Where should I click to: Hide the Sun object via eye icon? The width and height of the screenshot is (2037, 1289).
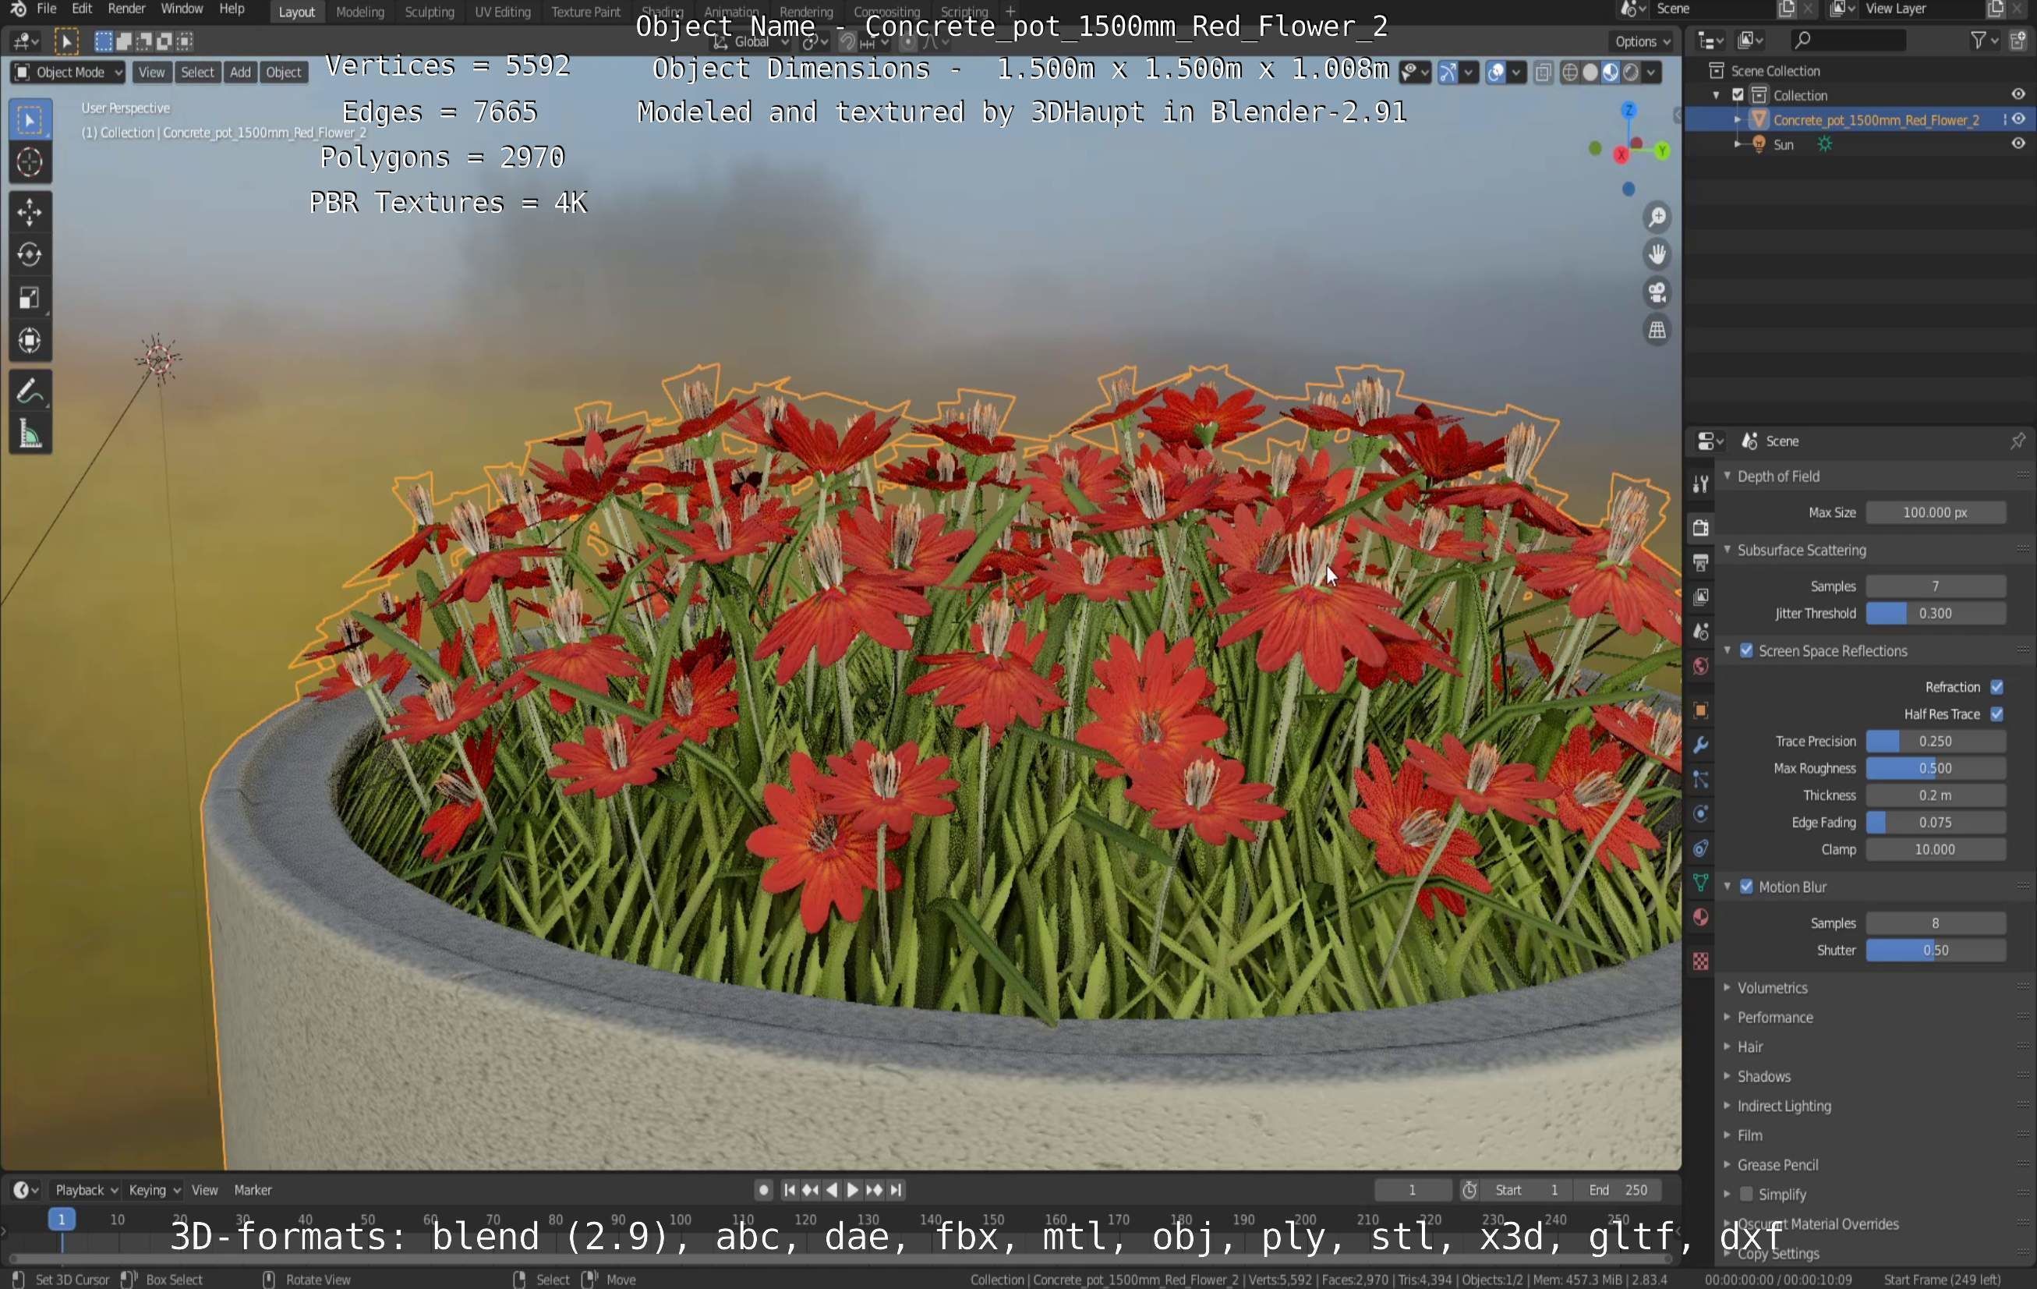pos(2018,144)
